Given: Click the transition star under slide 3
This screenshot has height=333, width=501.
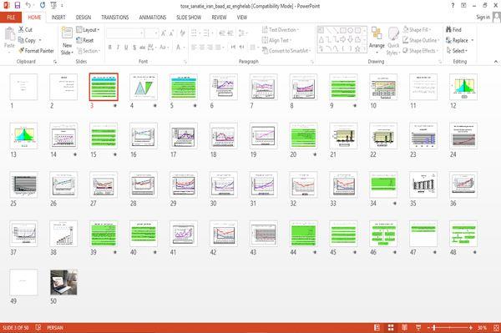Looking at the screenshot, I should 115,106.
